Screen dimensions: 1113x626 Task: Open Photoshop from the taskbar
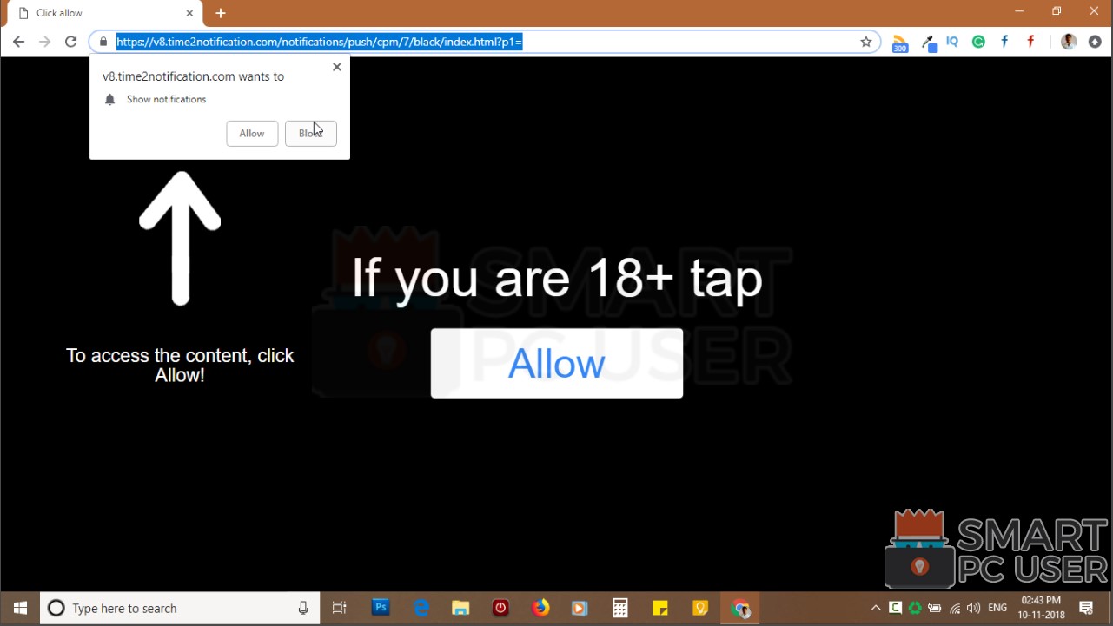381,608
